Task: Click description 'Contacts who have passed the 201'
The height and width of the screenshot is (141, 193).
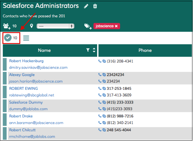Action: [34, 16]
